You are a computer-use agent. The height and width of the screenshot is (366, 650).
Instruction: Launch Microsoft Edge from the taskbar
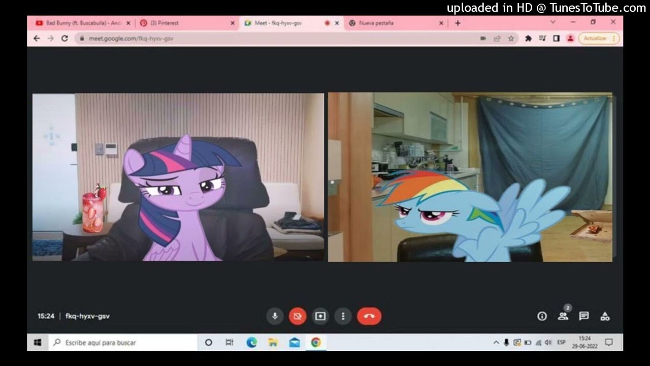tap(252, 343)
